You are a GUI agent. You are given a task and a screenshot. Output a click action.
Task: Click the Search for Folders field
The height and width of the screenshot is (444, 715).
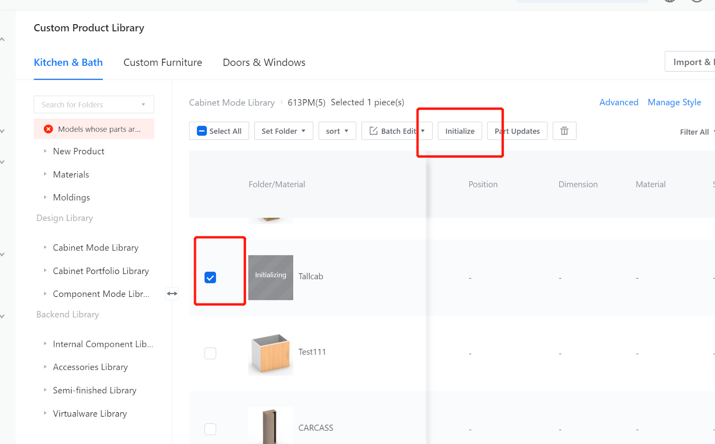(89, 105)
